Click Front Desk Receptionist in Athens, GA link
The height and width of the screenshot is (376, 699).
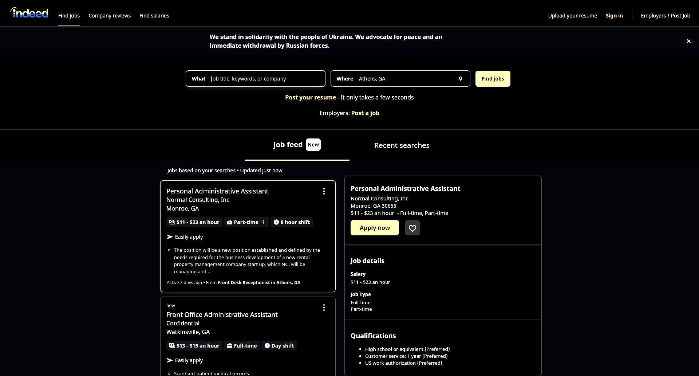(x=259, y=283)
